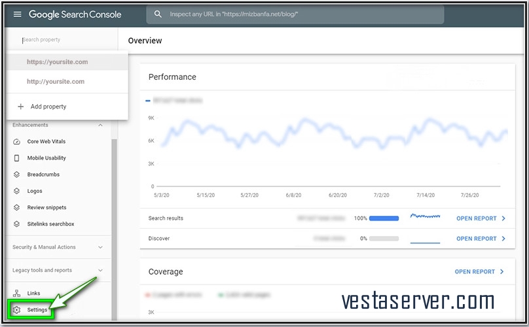Click the Overview page title
Viewport: 529px width, 327px height.
145,41
